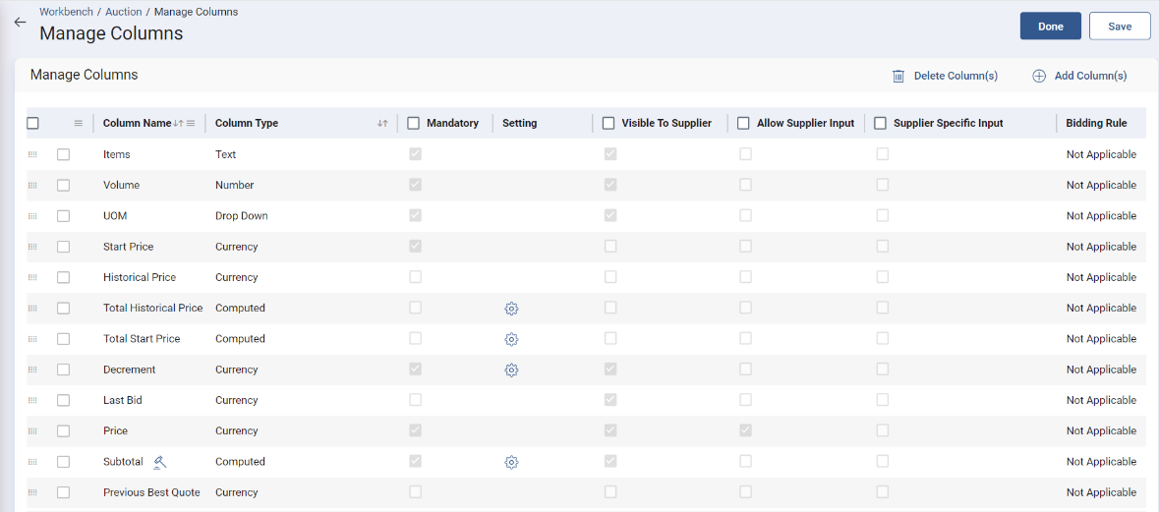Go to Workbench in the breadcrumb
The image size is (1159, 512).
click(x=66, y=12)
